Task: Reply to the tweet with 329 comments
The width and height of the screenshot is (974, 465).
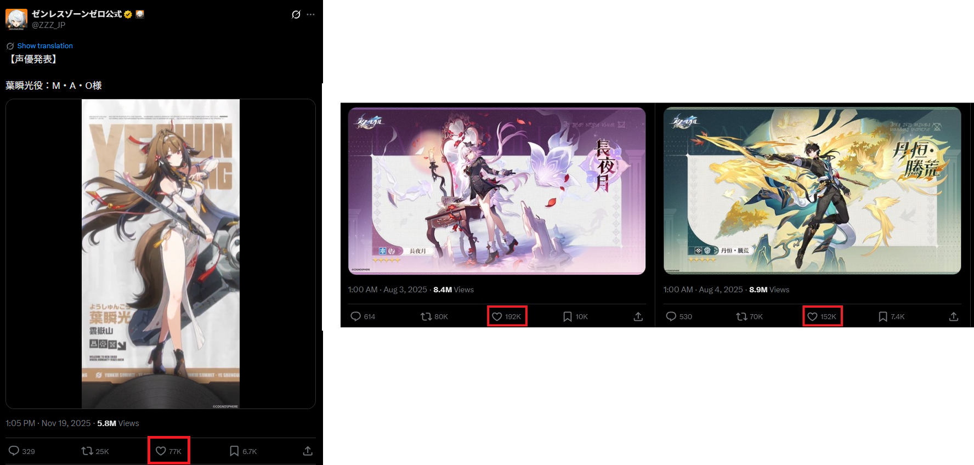Action: point(21,451)
